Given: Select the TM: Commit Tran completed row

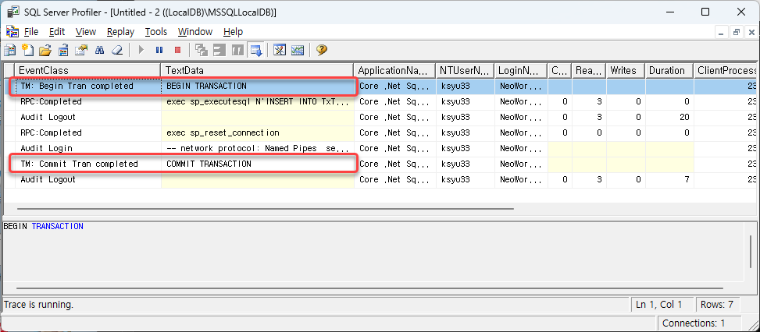Looking at the screenshot, I should click(78, 164).
